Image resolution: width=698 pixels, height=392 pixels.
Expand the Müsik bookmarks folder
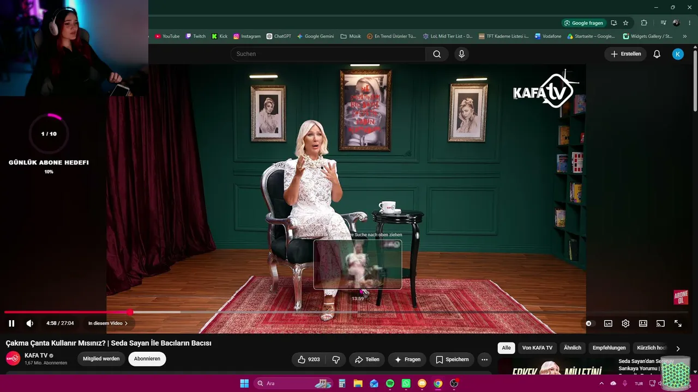click(x=351, y=36)
